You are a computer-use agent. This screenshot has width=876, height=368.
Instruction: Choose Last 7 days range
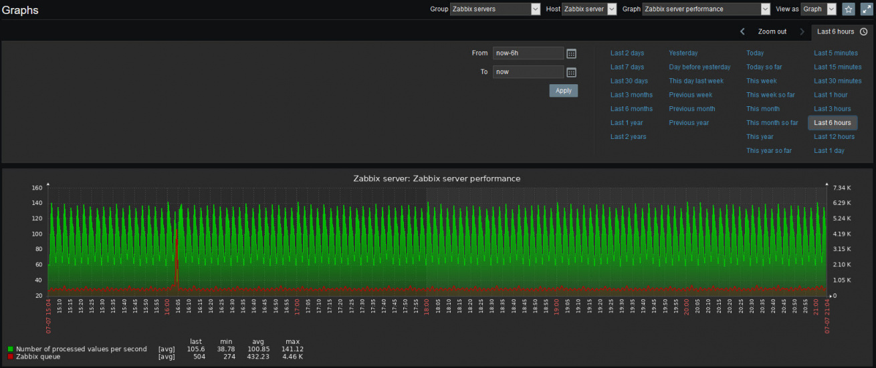tap(627, 67)
